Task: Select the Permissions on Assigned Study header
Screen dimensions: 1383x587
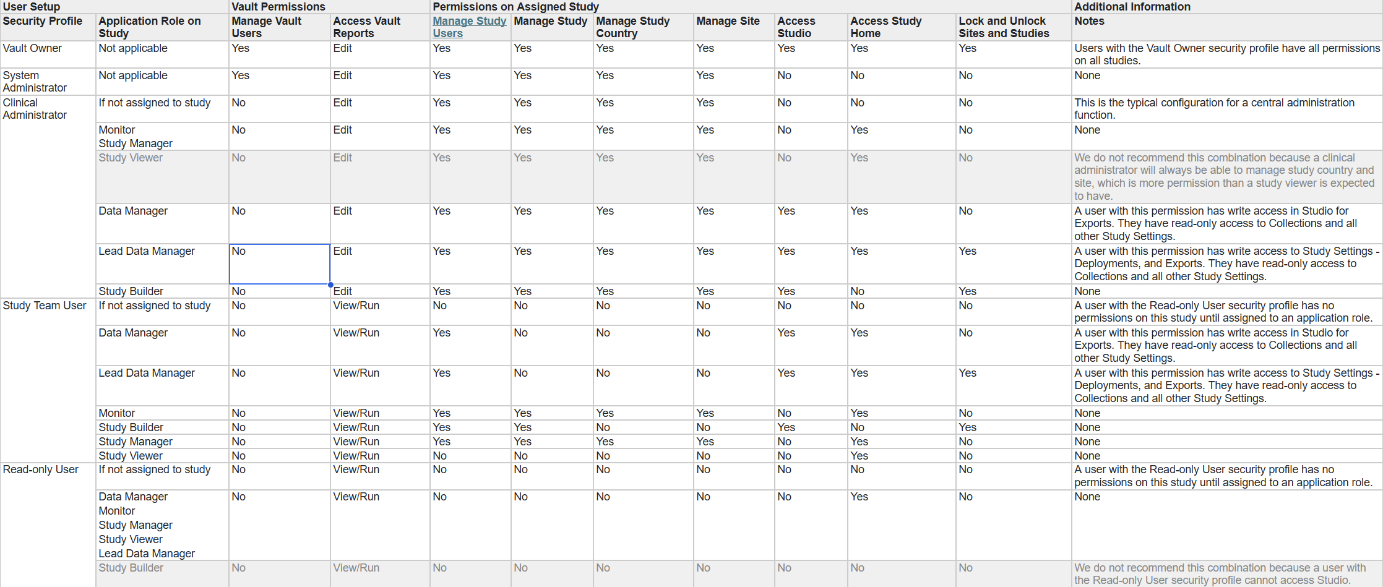Action: (x=515, y=7)
